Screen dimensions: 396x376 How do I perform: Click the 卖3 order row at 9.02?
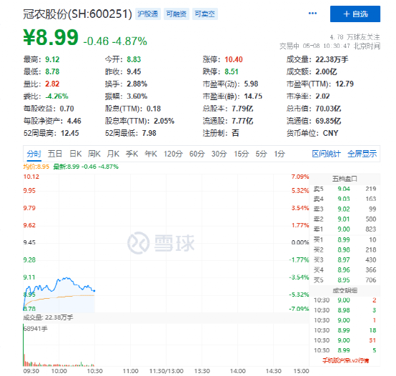[345, 209]
